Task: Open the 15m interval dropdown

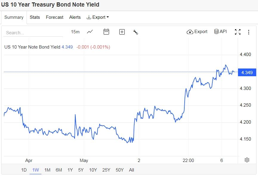Action: 75,32
